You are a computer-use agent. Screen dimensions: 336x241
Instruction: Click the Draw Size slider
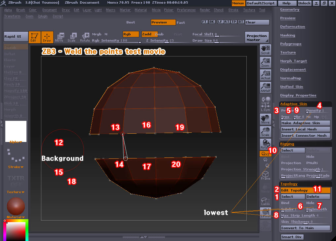tap(215, 41)
